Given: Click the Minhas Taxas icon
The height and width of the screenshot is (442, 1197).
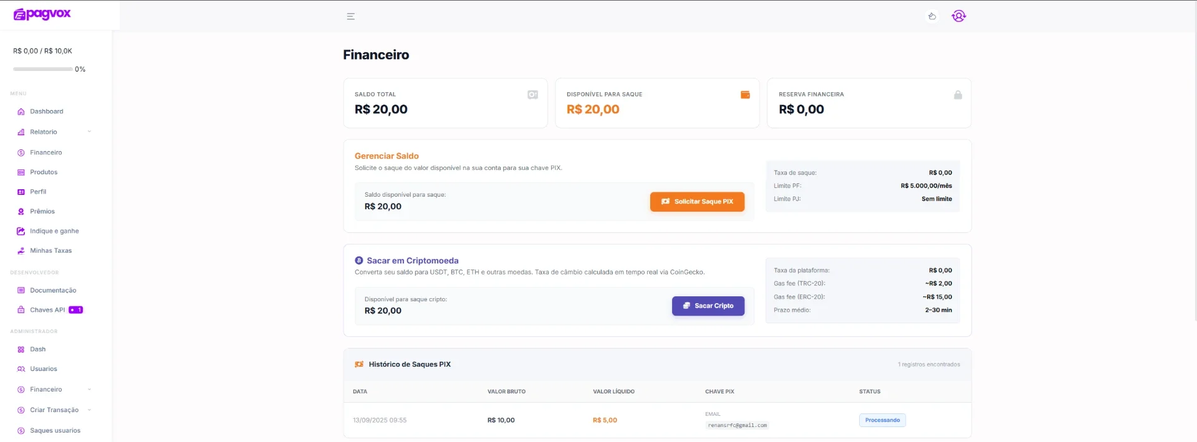Looking at the screenshot, I should tap(21, 251).
